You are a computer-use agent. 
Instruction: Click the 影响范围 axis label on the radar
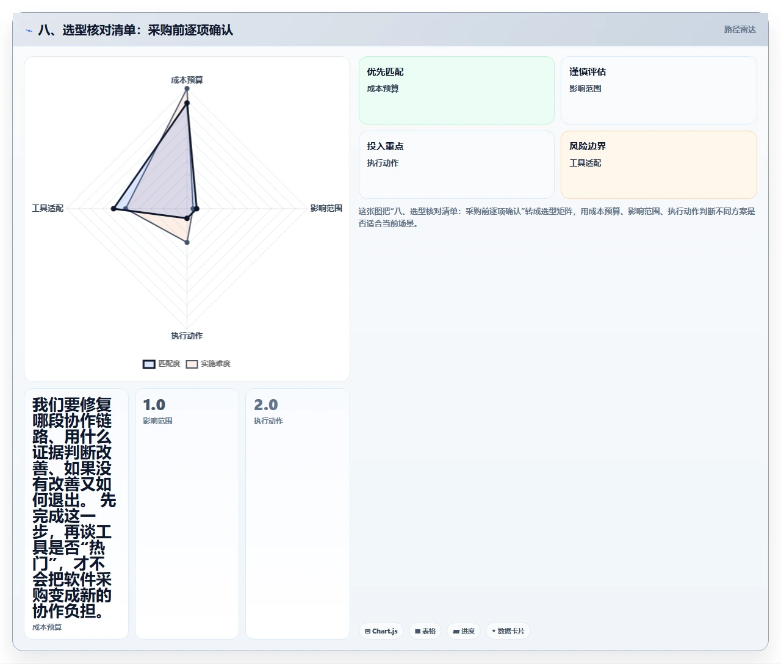326,208
